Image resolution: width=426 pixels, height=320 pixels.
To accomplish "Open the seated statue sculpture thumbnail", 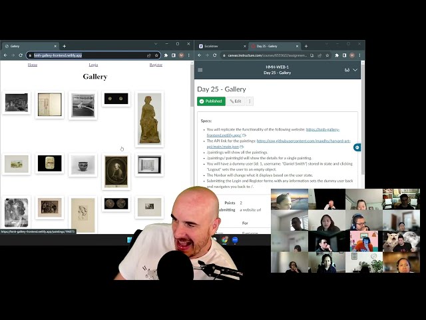I will [149, 119].
